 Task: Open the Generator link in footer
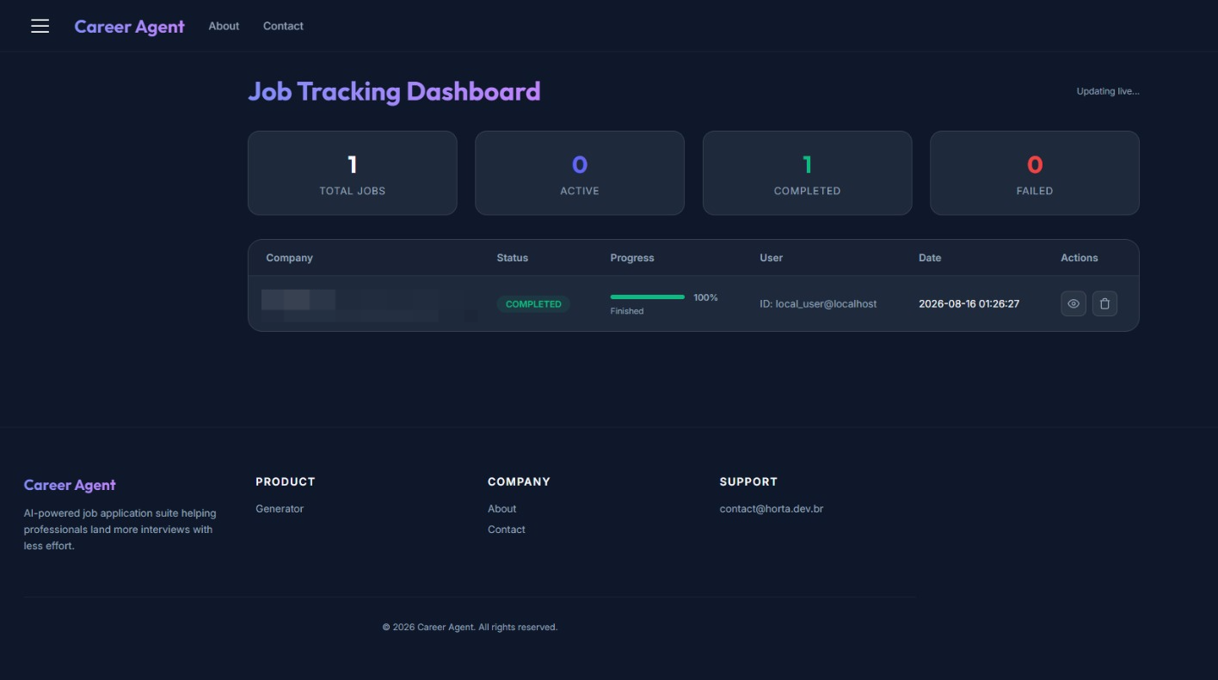pyautogui.click(x=280, y=509)
